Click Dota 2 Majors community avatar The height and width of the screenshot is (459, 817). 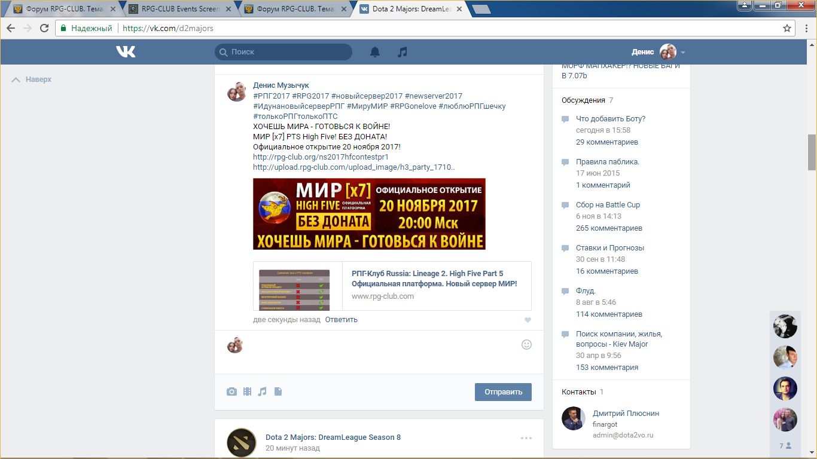point(242,443)
